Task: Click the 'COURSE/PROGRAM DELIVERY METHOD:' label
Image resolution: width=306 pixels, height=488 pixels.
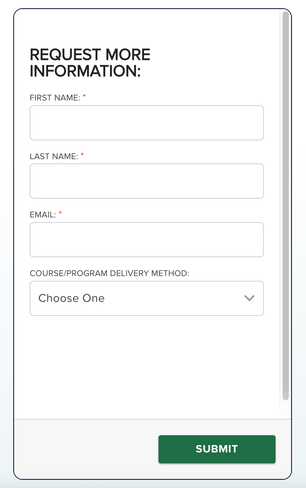Action: [109, 273]
